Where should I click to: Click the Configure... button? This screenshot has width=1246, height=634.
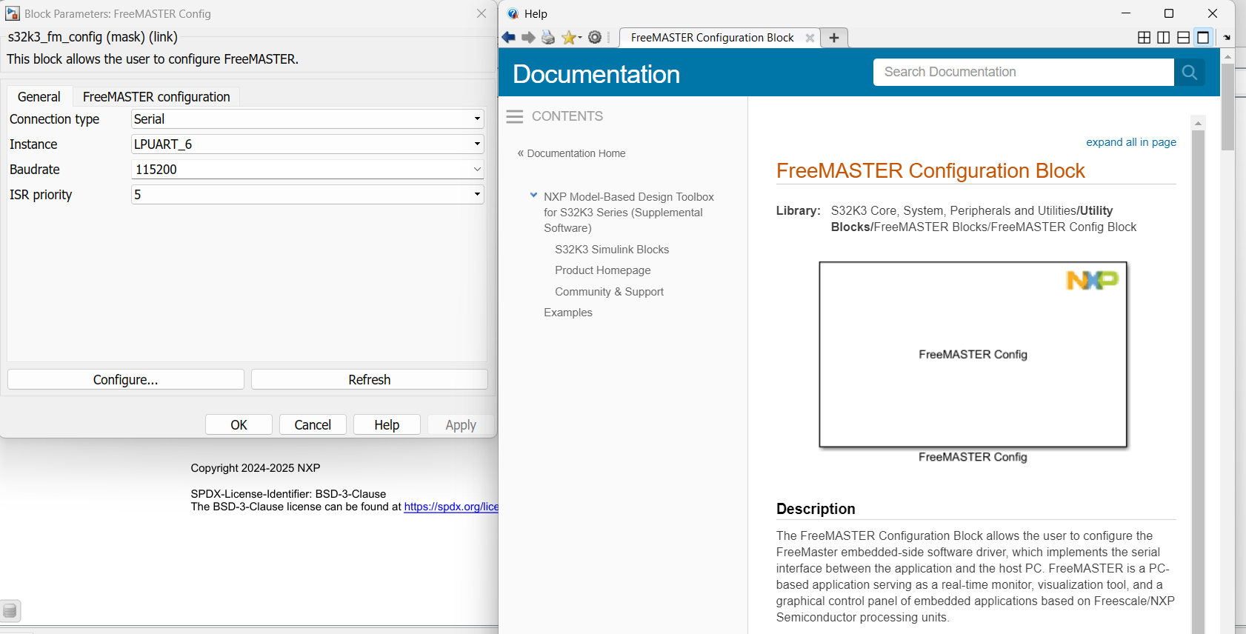click(x=126, y=379)
